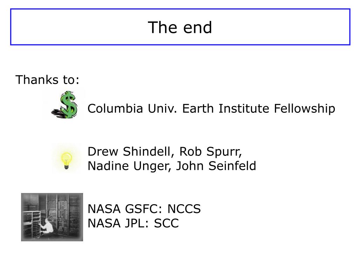The height and width of the screenshot is (269, 359).
Task: Click "The end" title text
Action: click(x=180, y=27)
